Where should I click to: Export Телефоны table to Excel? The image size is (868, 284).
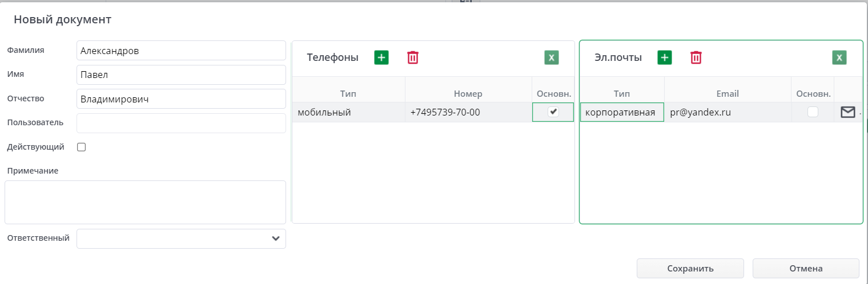(551, 57)
